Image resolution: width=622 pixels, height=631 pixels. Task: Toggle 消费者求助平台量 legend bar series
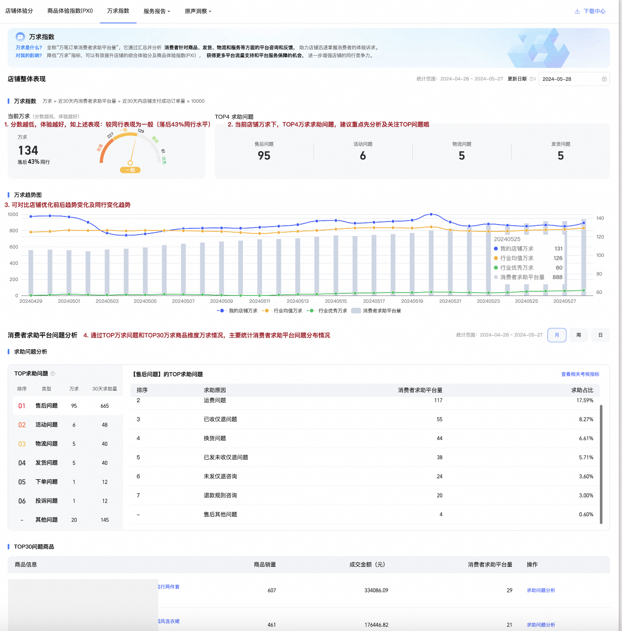pos(376,311)
